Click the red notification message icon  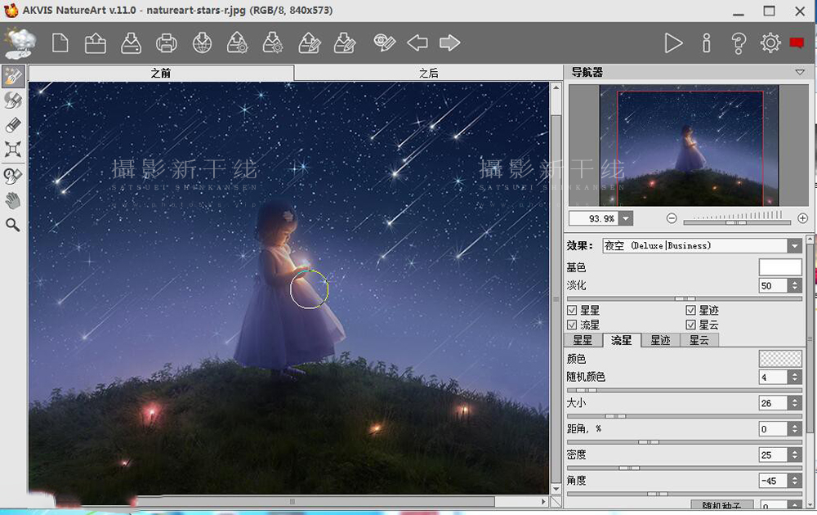(x=797, y=43)
